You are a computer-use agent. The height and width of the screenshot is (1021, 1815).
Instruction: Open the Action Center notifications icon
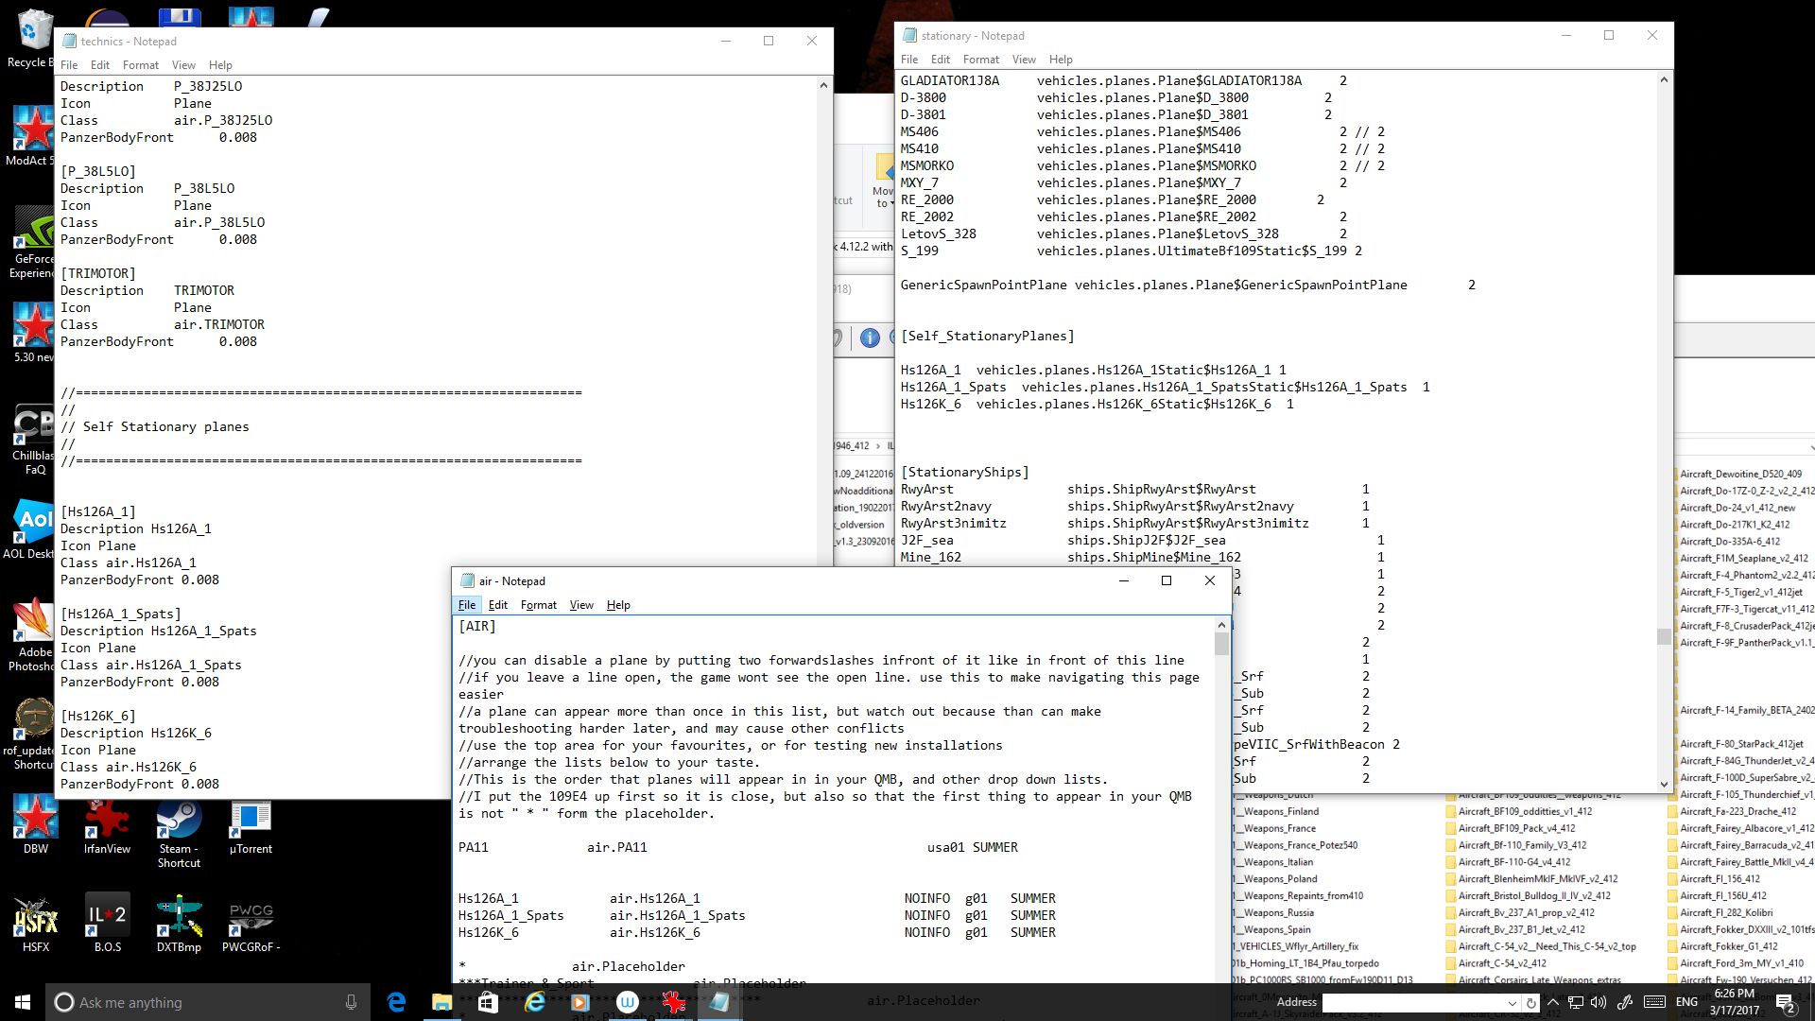click(1785, 1002)
